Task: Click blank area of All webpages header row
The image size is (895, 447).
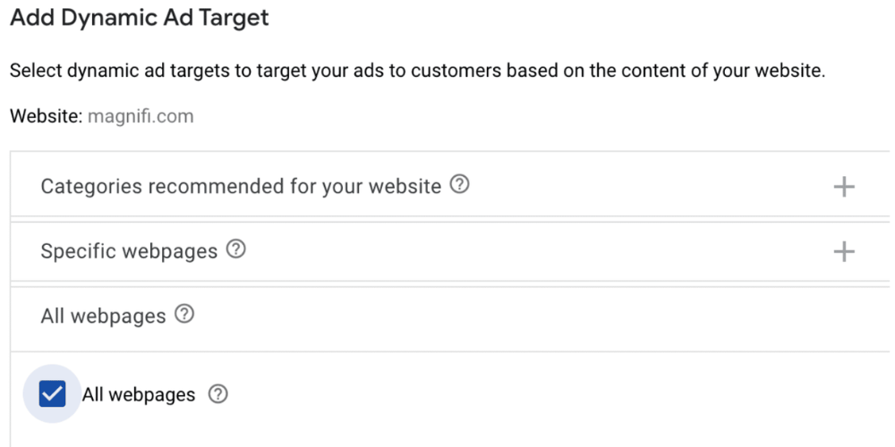Action: (537, 316)
